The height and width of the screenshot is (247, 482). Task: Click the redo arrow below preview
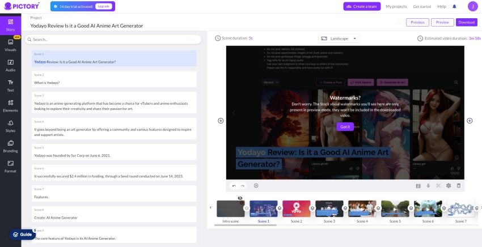click(x=243, y=186)
